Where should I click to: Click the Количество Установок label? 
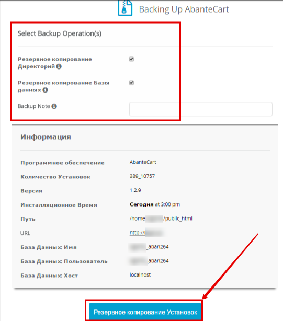point(55,177)
